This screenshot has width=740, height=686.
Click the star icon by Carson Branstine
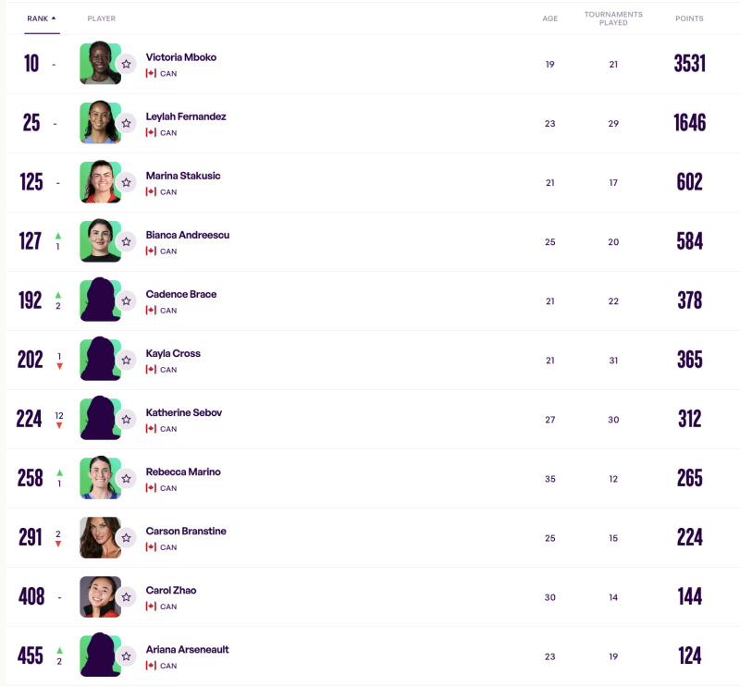126,537
